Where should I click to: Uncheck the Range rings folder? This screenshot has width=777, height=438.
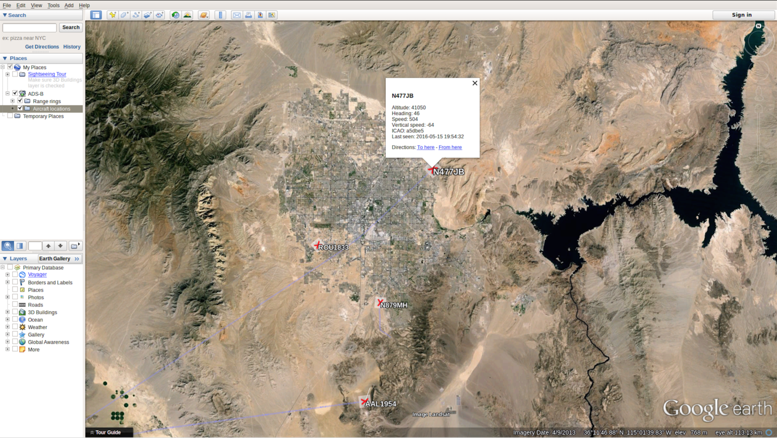(19, 101)
